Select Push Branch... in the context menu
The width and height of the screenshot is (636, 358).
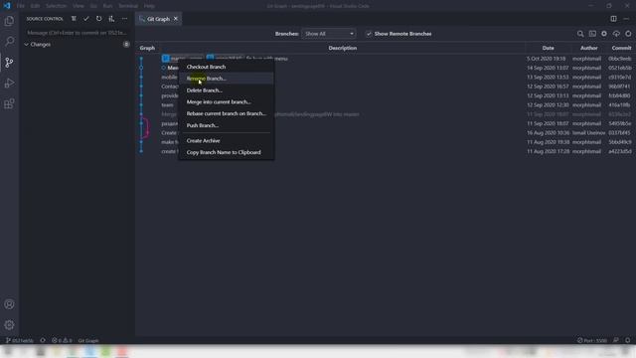[x=227, y=125]
